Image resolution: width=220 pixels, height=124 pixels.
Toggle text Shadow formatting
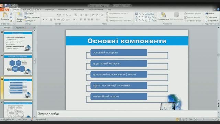point(55,20)
